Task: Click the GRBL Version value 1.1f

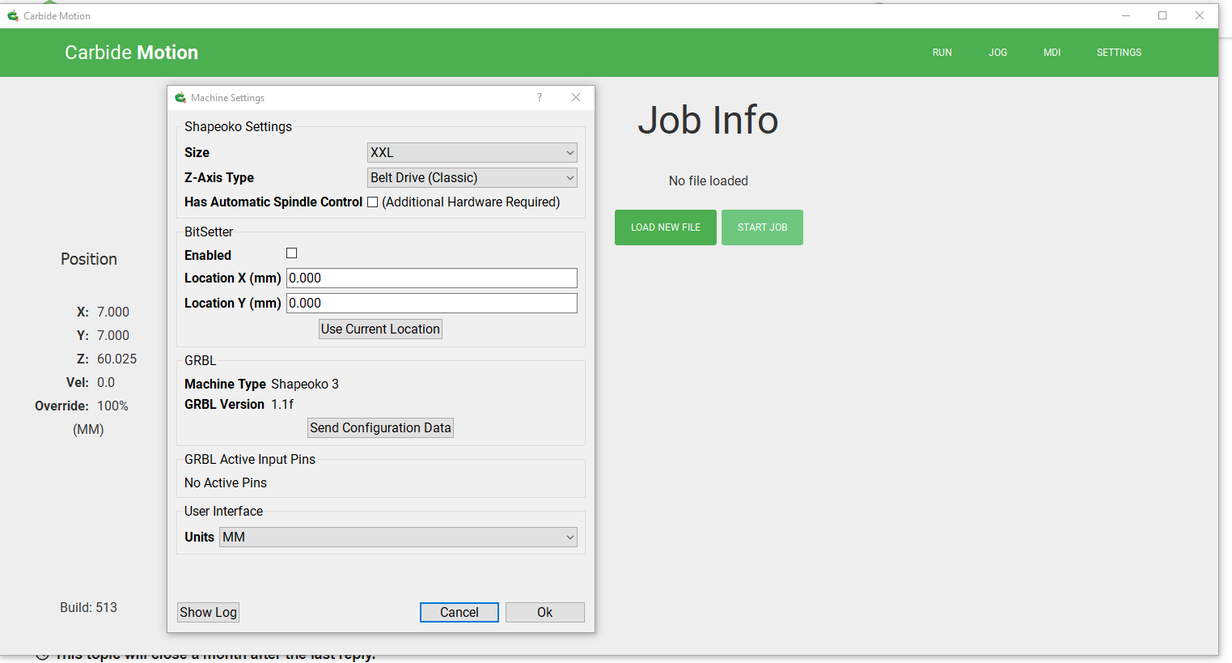Action: [282, 404]
